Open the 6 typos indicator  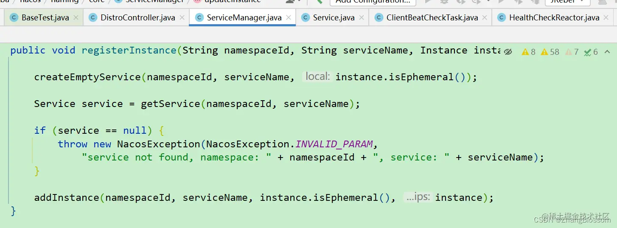point(591,52)
